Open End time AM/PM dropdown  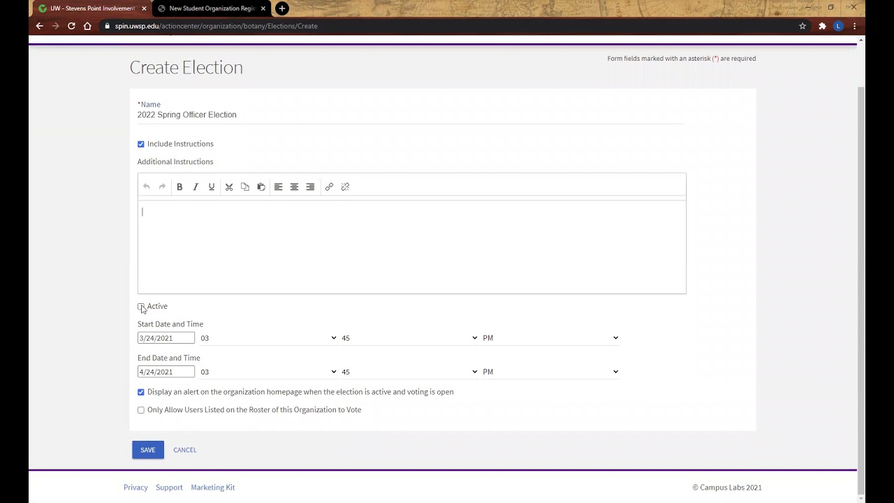(550, 372)
